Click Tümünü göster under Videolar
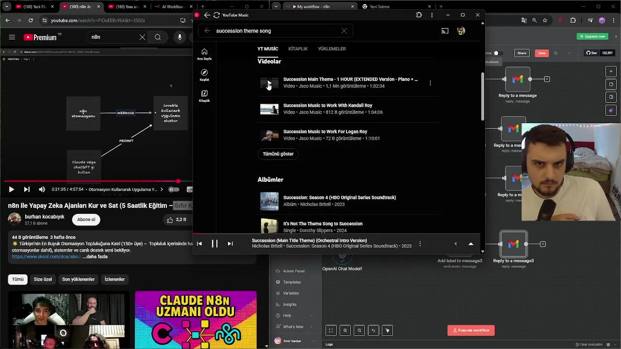The width and height of the screenshot is (621, 349). pyautogui.click(x=278, y=154)
